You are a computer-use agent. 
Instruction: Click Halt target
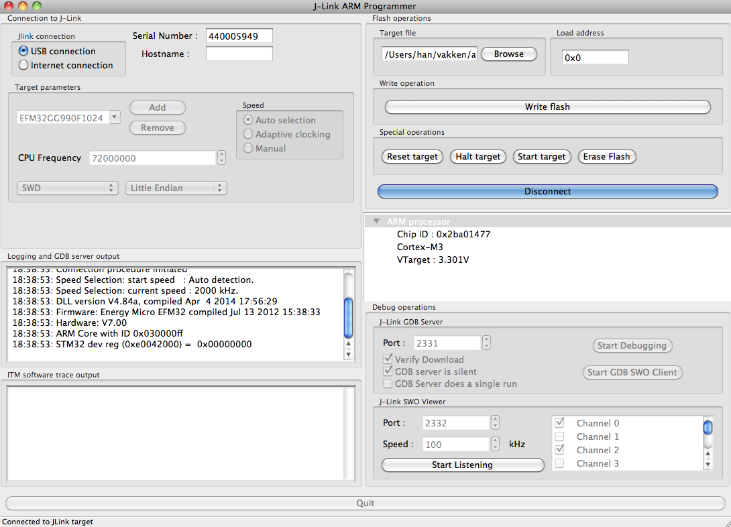478,157
